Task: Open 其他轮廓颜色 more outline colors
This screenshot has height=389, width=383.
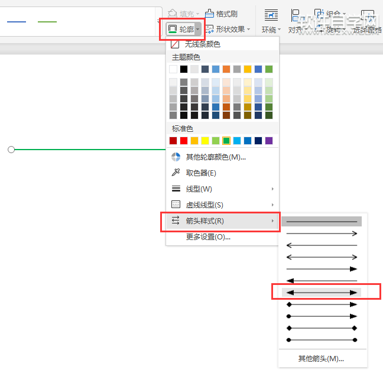Action: [x=215, y=157]
